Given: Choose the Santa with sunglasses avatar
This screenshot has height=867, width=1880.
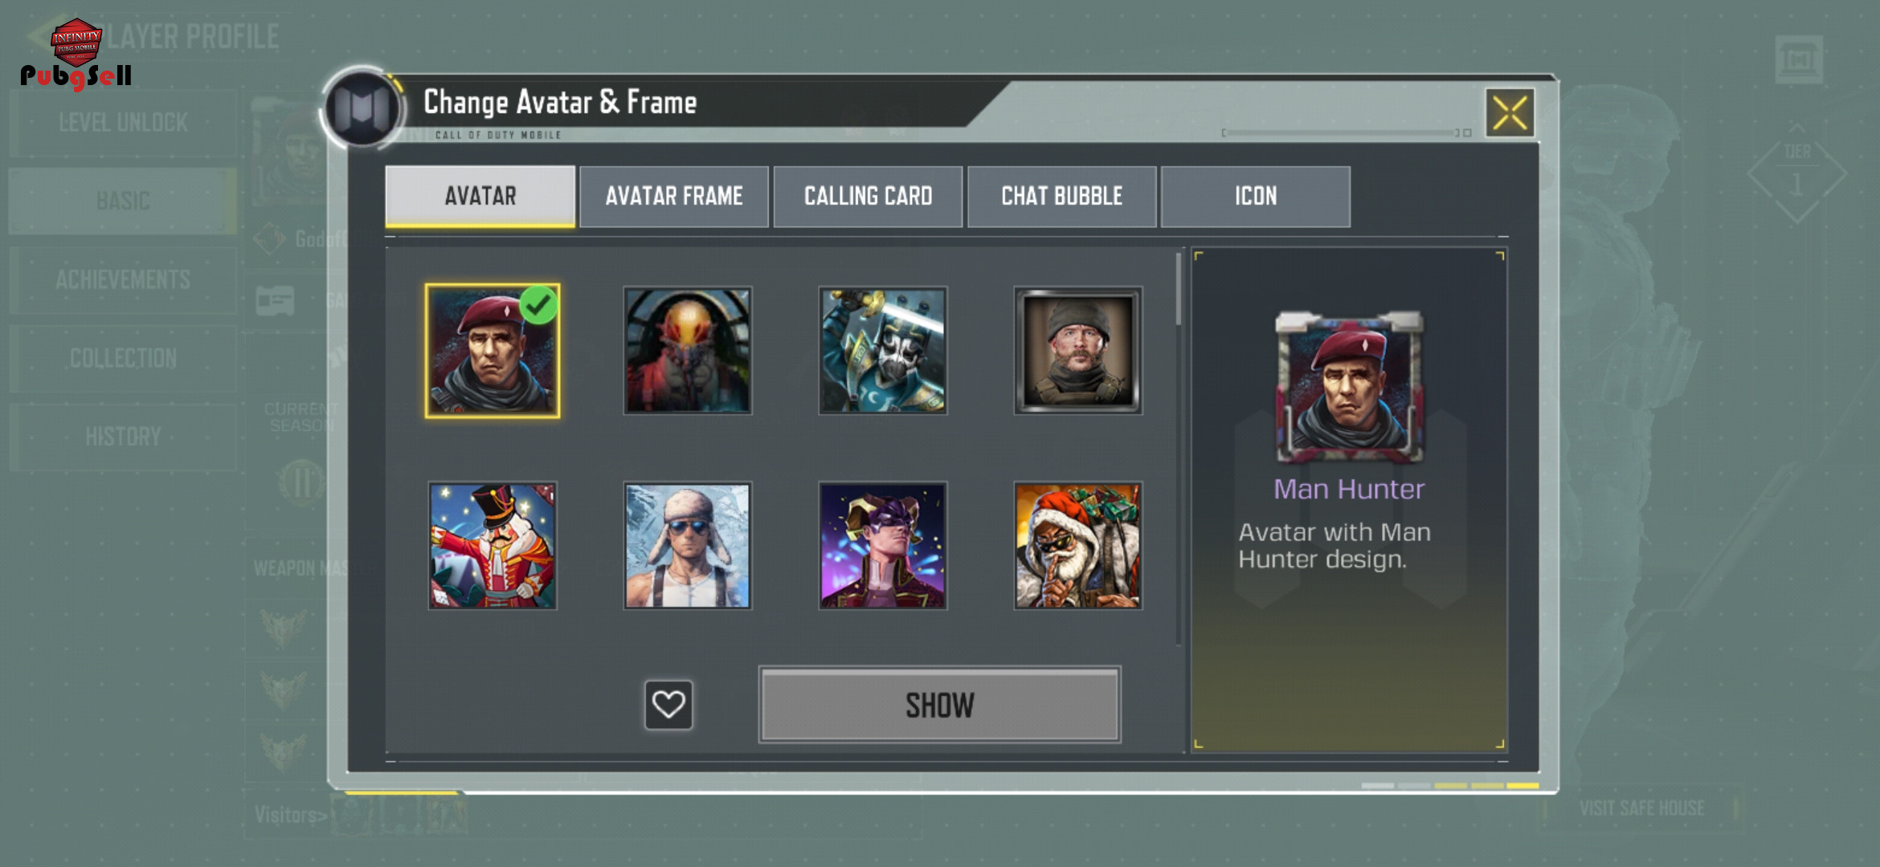Looking at the screenshot, I should [x=1078, y=546].
